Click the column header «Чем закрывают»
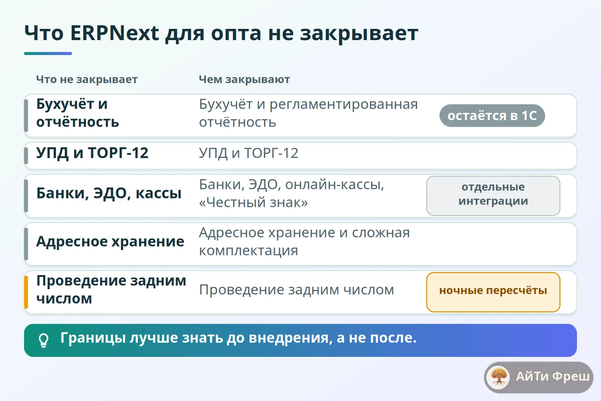Image resolution: width=601 pixels, height=401 pixels. pyautogui.click(x=244, y=79)
